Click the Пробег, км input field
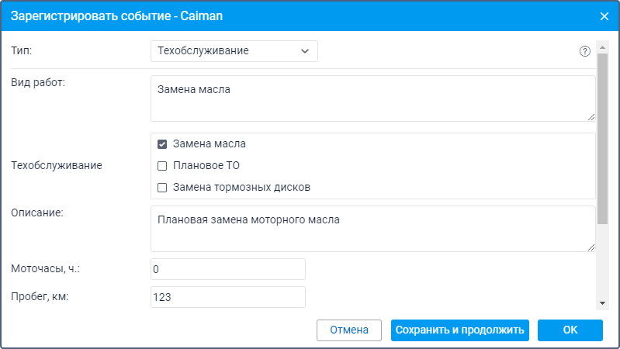The image size is (620, 349). coord(228,297)
